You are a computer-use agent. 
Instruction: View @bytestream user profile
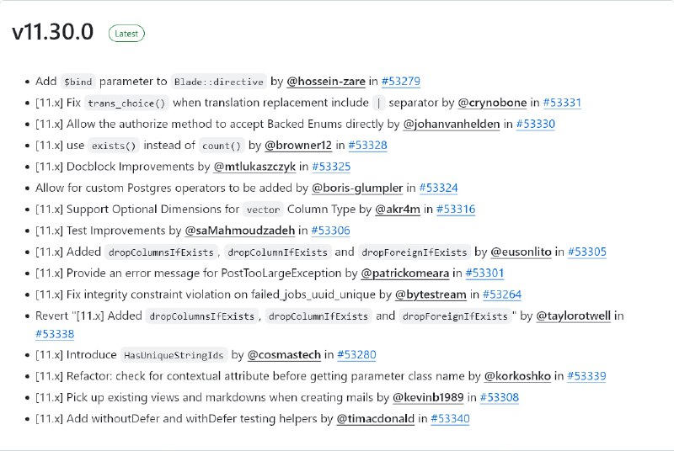click(431, 294)
